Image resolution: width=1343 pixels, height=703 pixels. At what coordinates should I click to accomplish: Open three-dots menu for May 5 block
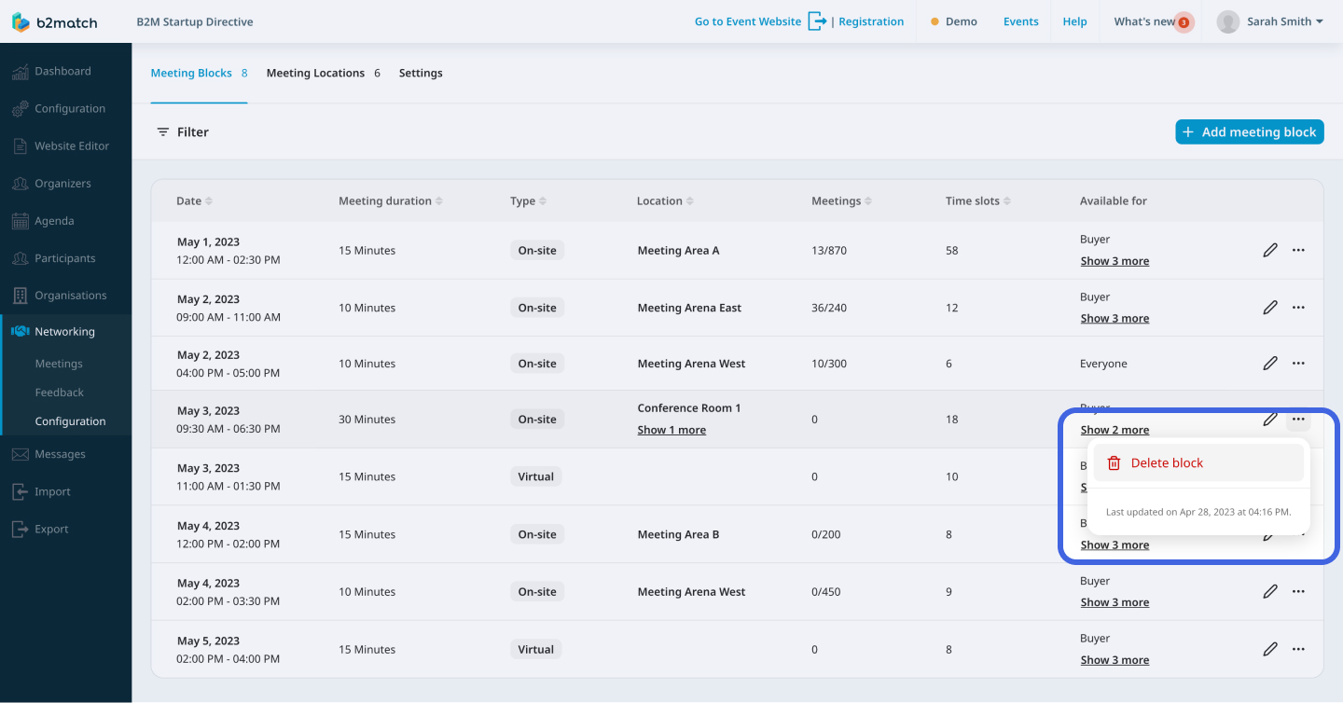click(x=1298, y=649)
